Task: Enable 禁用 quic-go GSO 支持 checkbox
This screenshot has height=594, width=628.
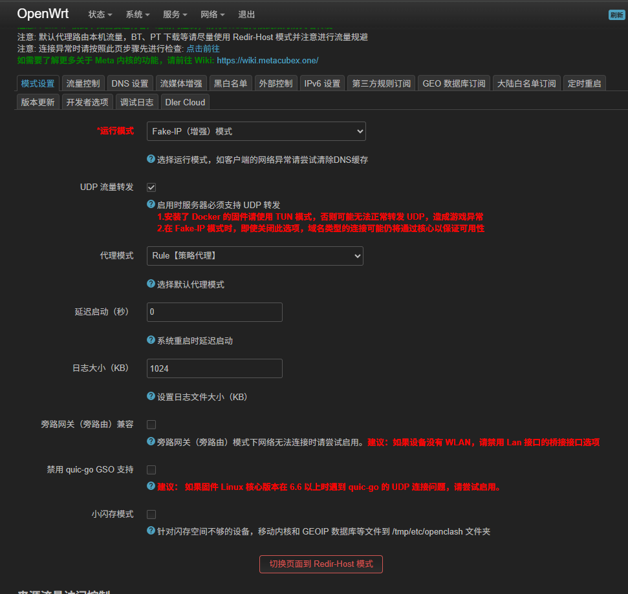Action: tap(151, 470)
